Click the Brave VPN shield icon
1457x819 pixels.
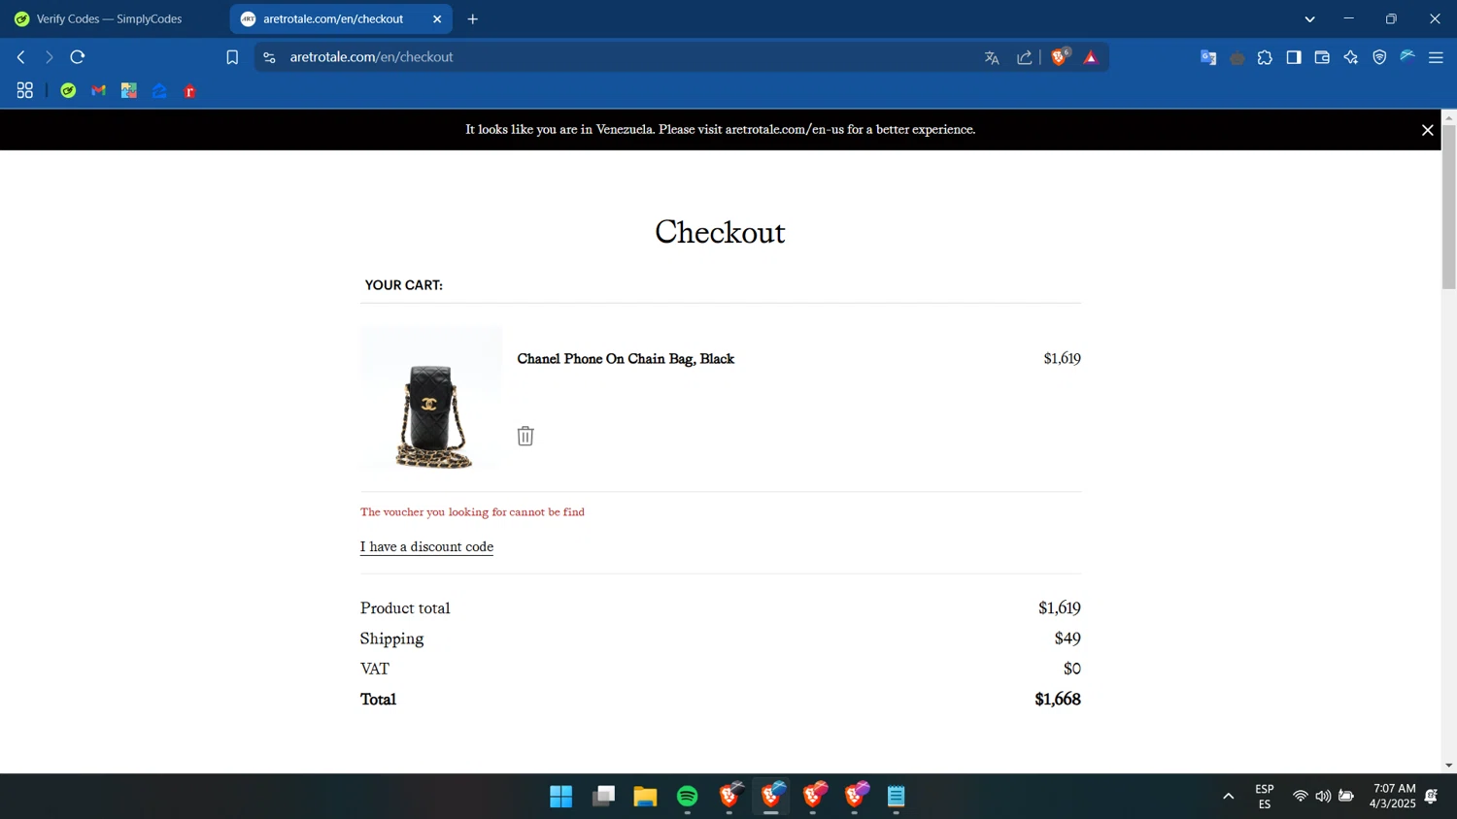coord(1379,58)
